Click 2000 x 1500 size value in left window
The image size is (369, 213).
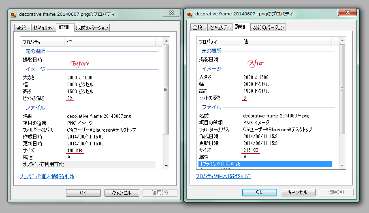click(x=80, y=78)
